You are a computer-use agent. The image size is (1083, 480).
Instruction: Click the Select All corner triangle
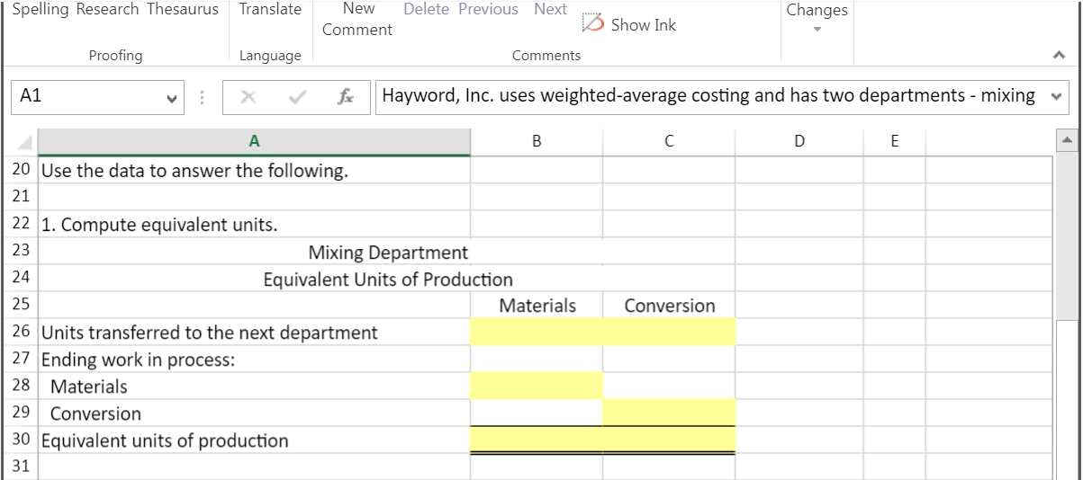coord(24,142)
